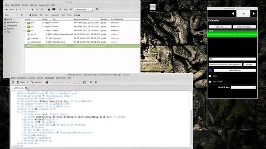Create new document in pluma toolbar
The width and height of the screenshot is (266, 149).
pyautogui.click(x=13, y=82)
